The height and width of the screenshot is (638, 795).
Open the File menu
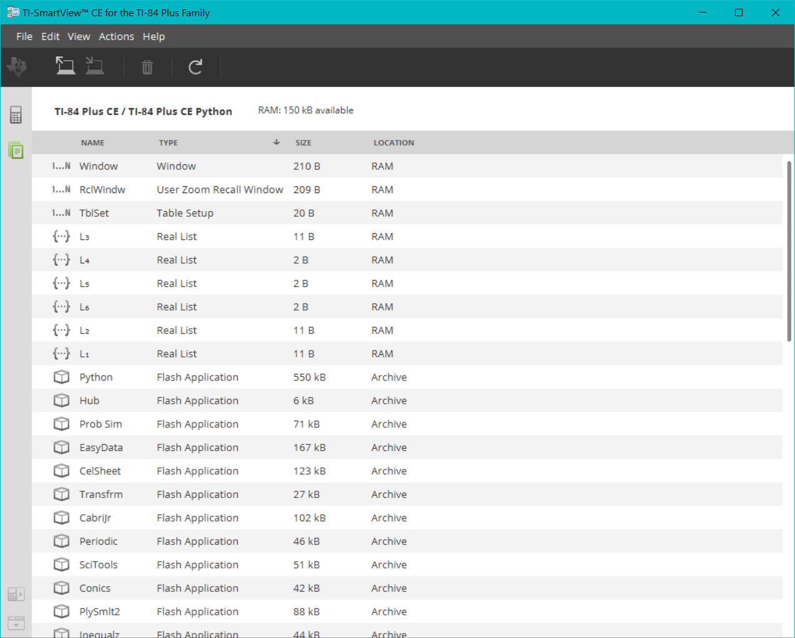coord(24,36)
